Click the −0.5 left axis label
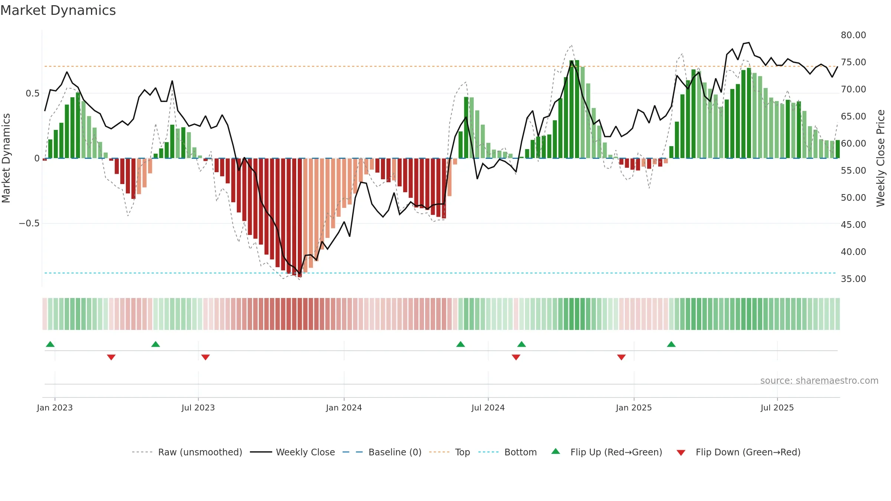 tap(29, 223)
